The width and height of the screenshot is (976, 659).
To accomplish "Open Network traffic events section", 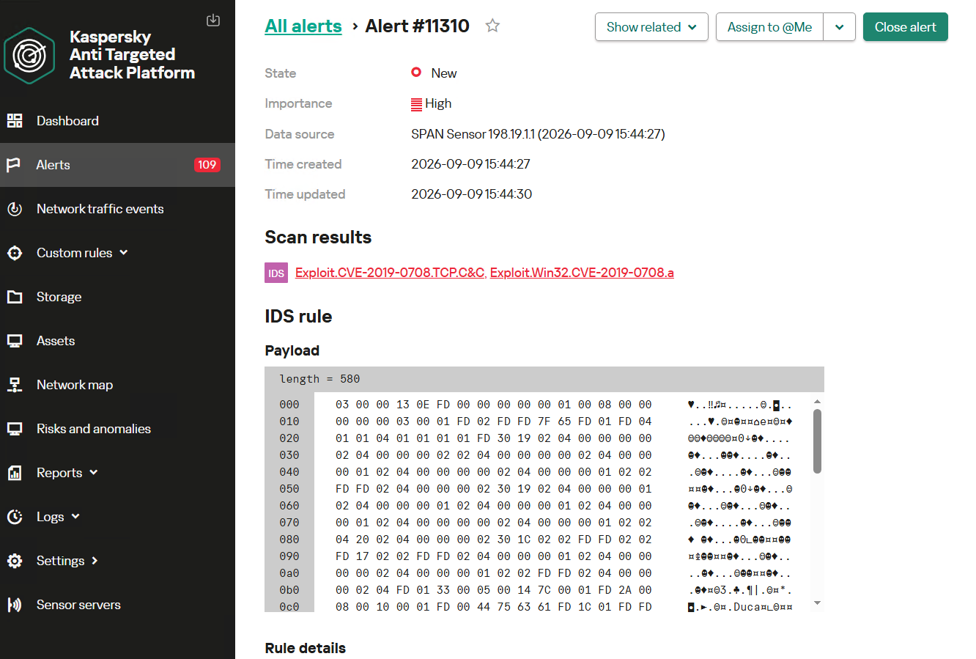I will [x=117, y=209].
